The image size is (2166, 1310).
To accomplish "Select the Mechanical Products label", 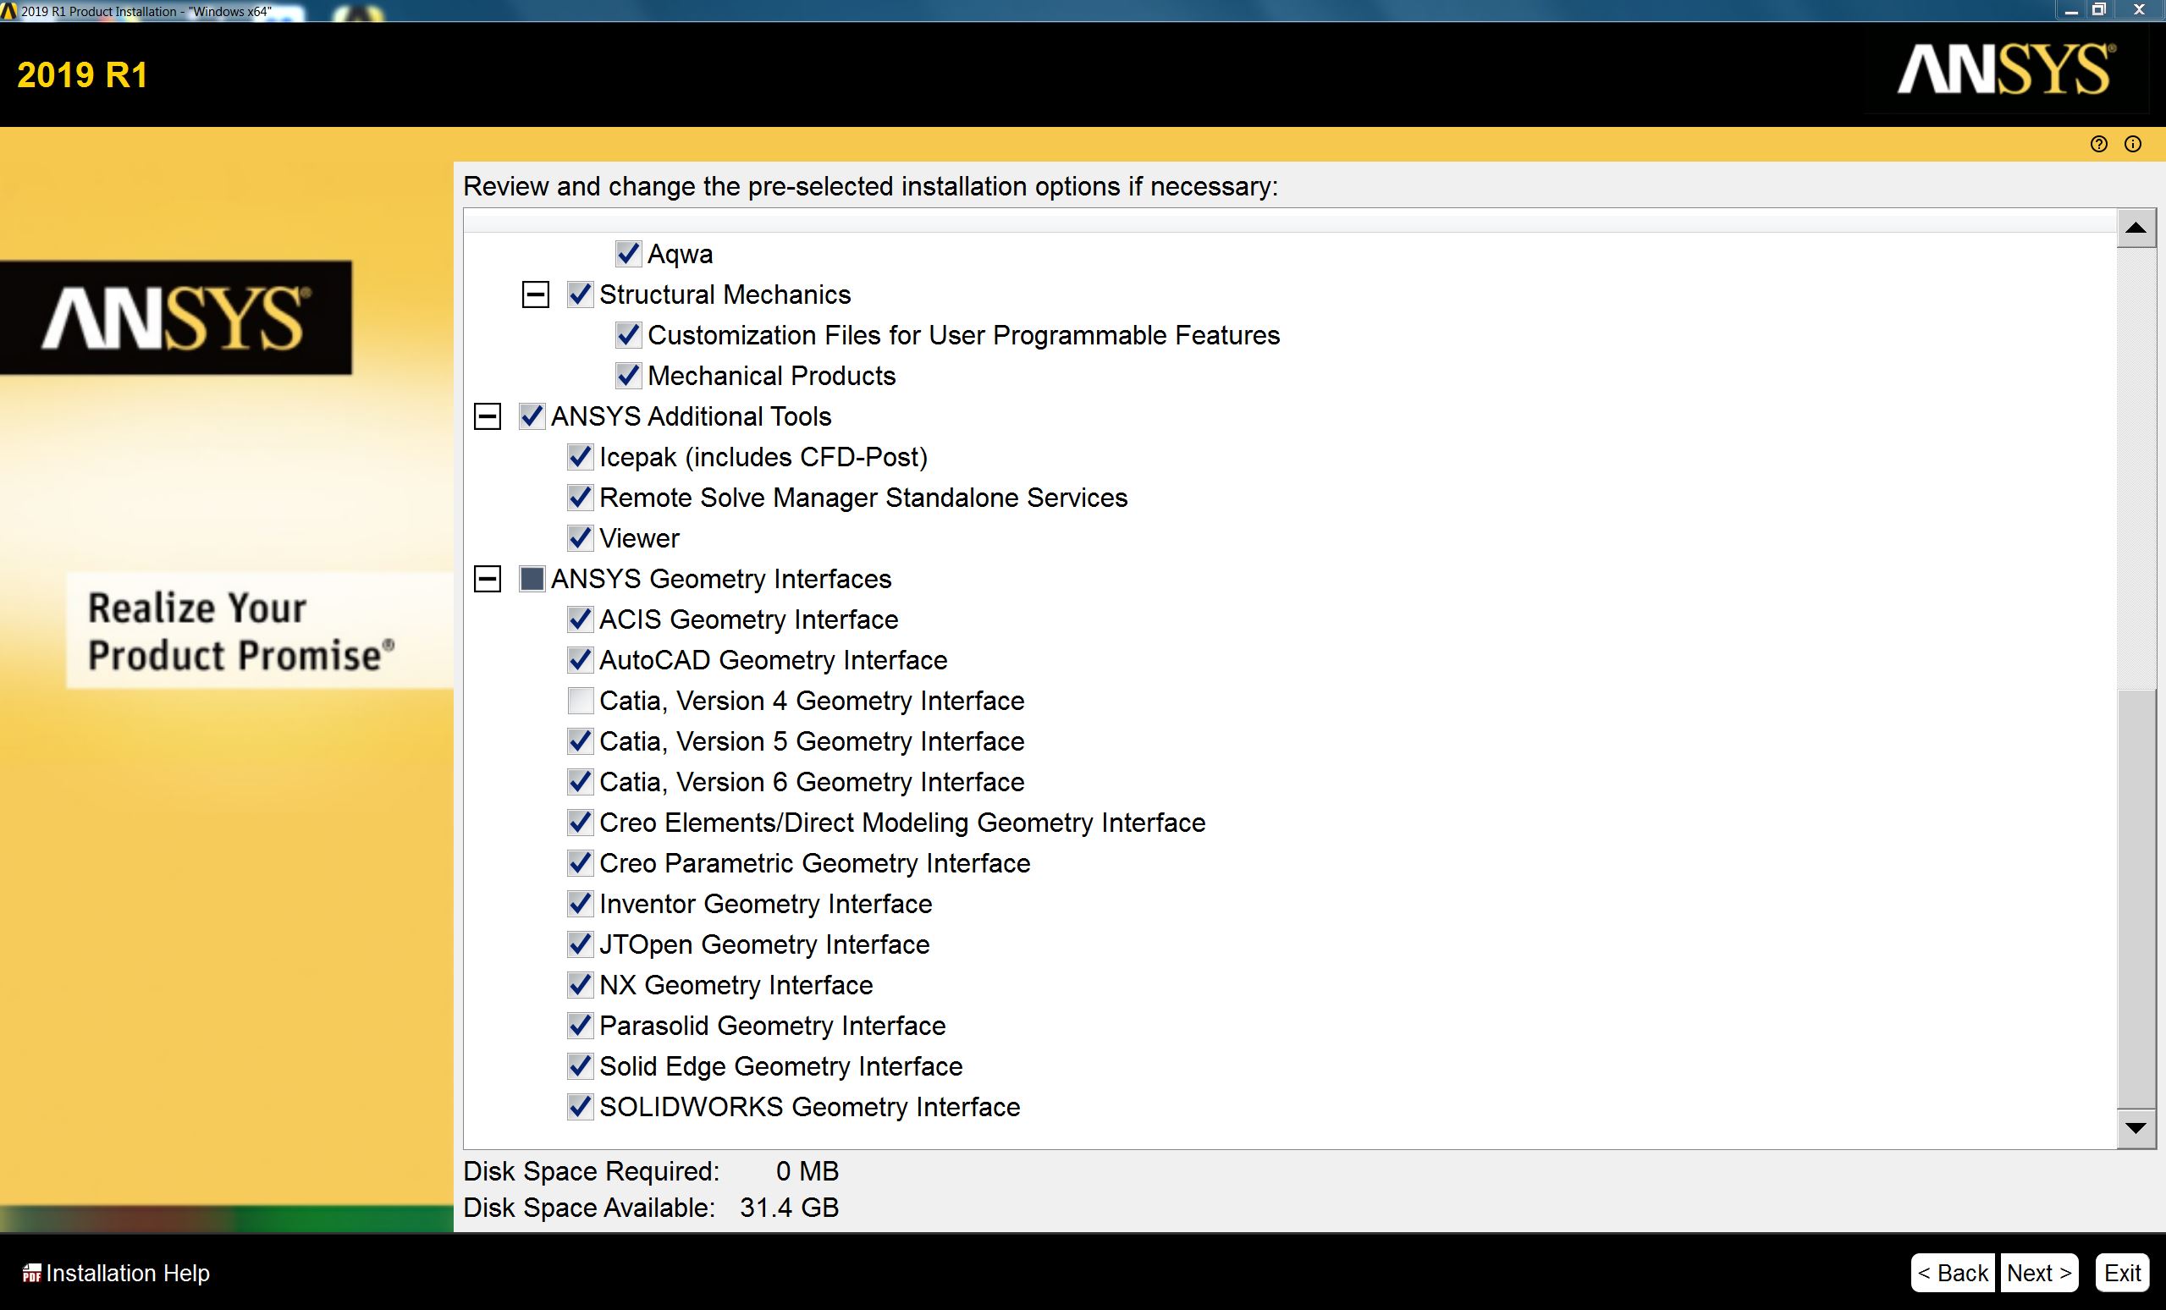I will (x=771, y=376).
